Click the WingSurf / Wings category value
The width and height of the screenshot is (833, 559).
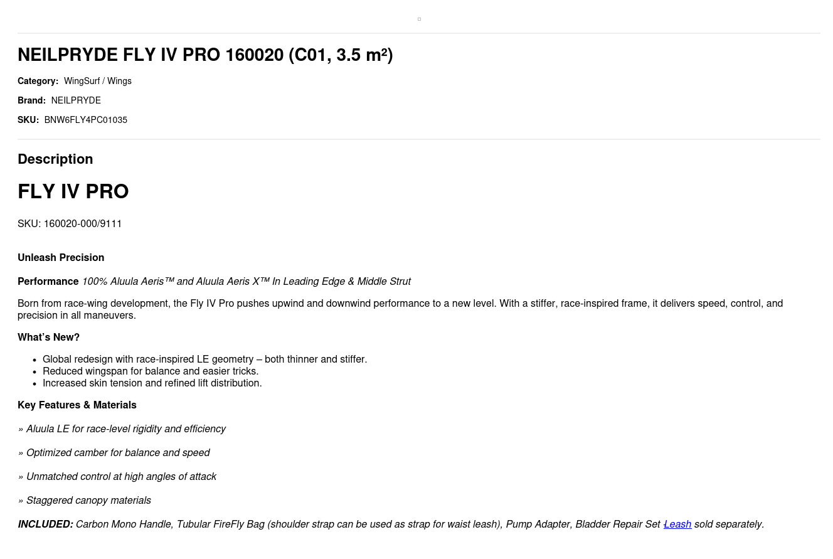[x=97, y=82]
